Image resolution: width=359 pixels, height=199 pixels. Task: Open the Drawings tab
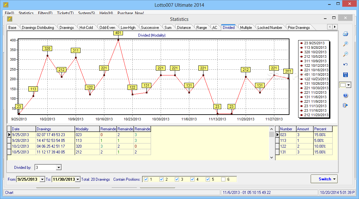click(x=67, y=27)
